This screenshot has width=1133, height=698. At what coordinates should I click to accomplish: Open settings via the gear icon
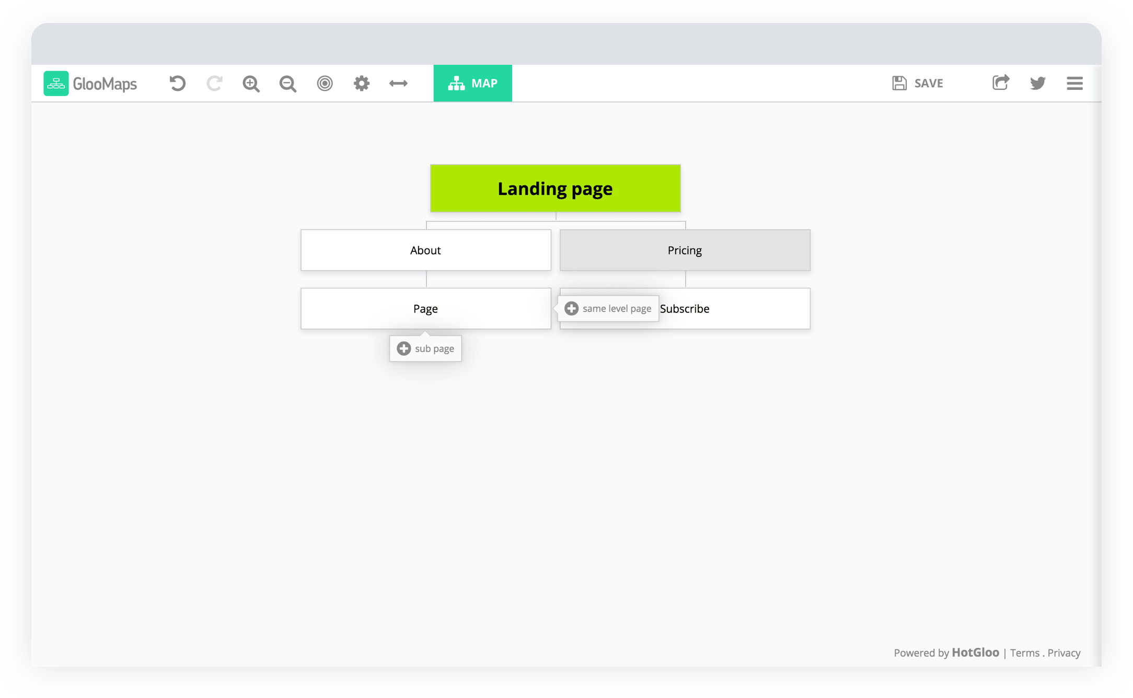pos(361,84)
